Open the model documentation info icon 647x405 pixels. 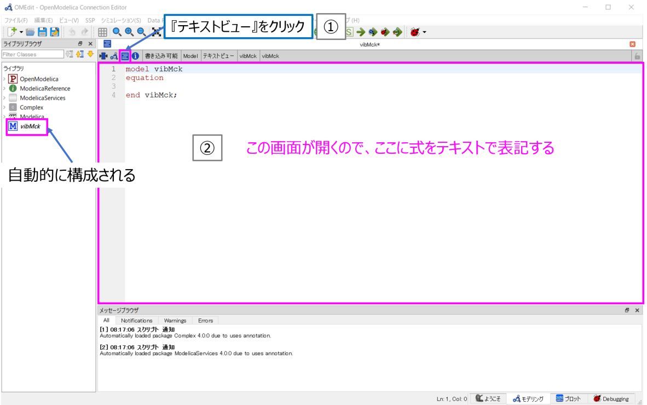[x=135, y=55]
